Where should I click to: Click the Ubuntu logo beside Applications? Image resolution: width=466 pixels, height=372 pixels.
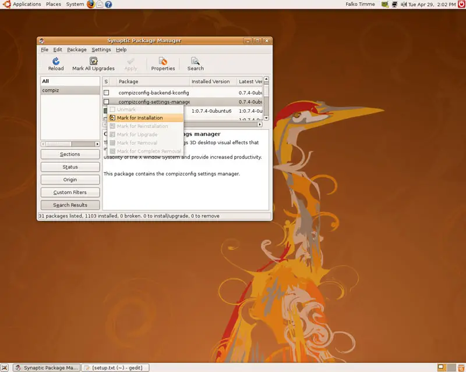click(6, 4)
